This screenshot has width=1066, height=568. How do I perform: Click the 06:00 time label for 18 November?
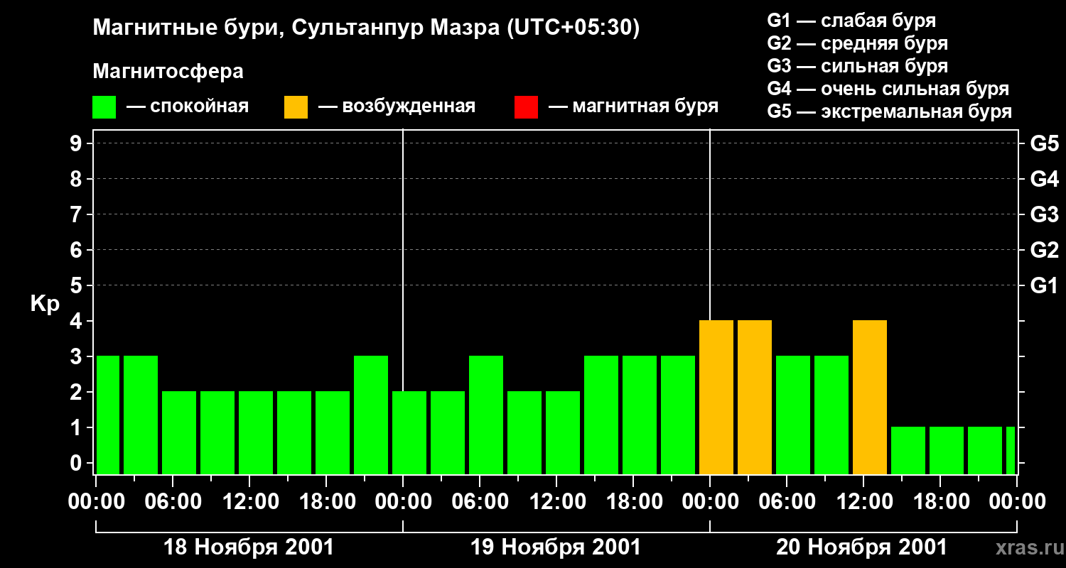click(173, 502)
